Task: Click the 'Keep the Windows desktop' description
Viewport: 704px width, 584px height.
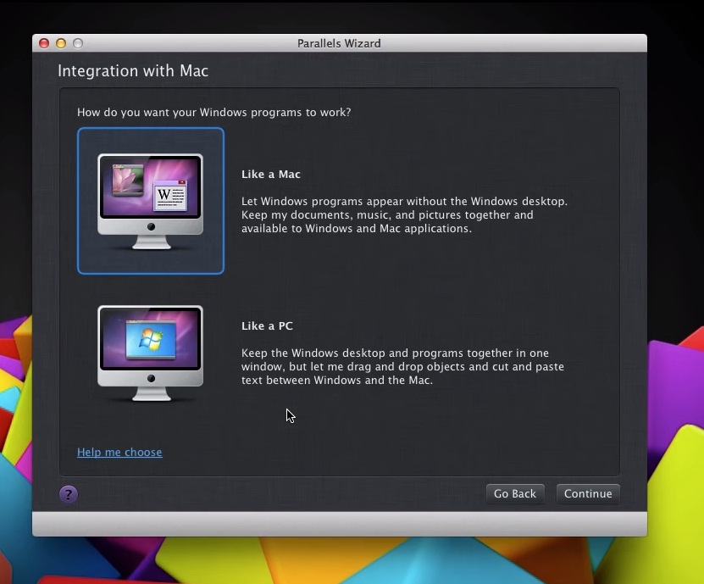Action: click(402, 366)
